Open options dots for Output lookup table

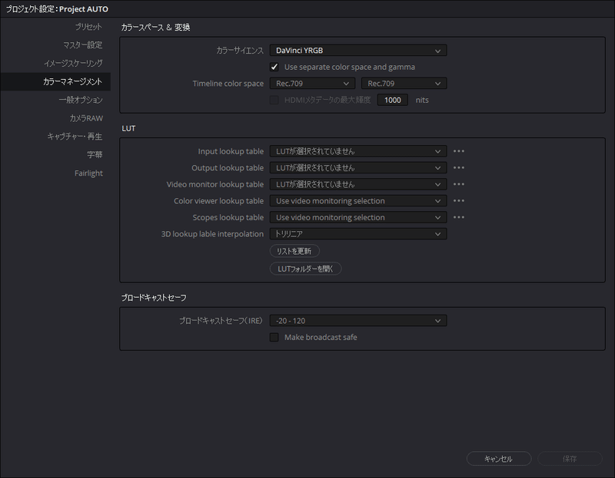(458, 167)
